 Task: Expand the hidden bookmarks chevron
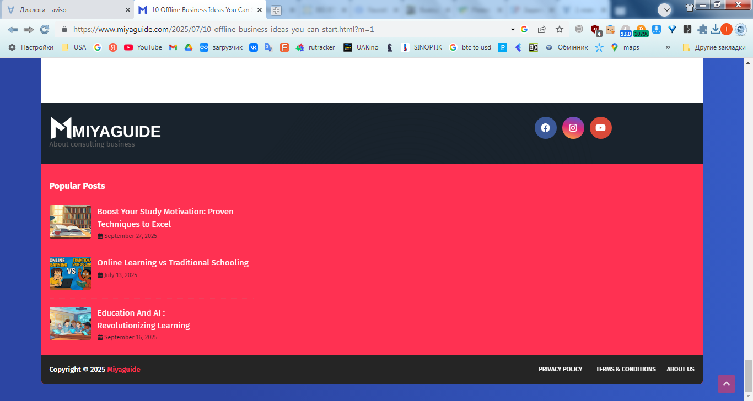tap(668, 47)
